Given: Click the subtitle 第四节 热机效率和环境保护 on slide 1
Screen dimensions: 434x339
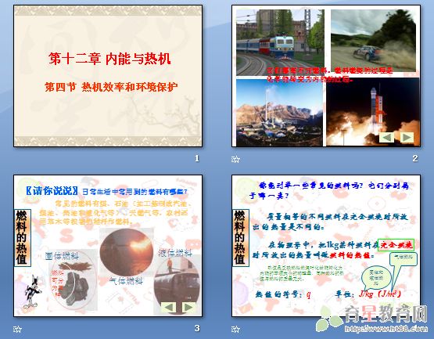Looking at the screenshot, I should (111, 87).
